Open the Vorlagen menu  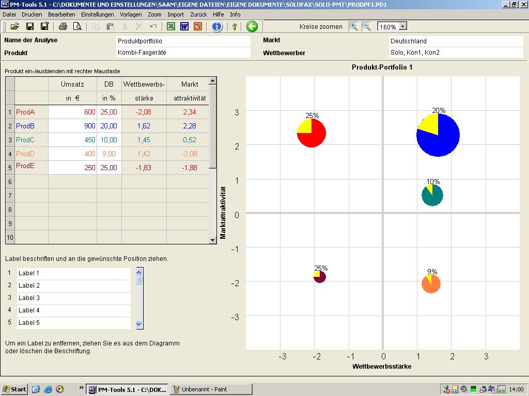[x=131, y=14]
